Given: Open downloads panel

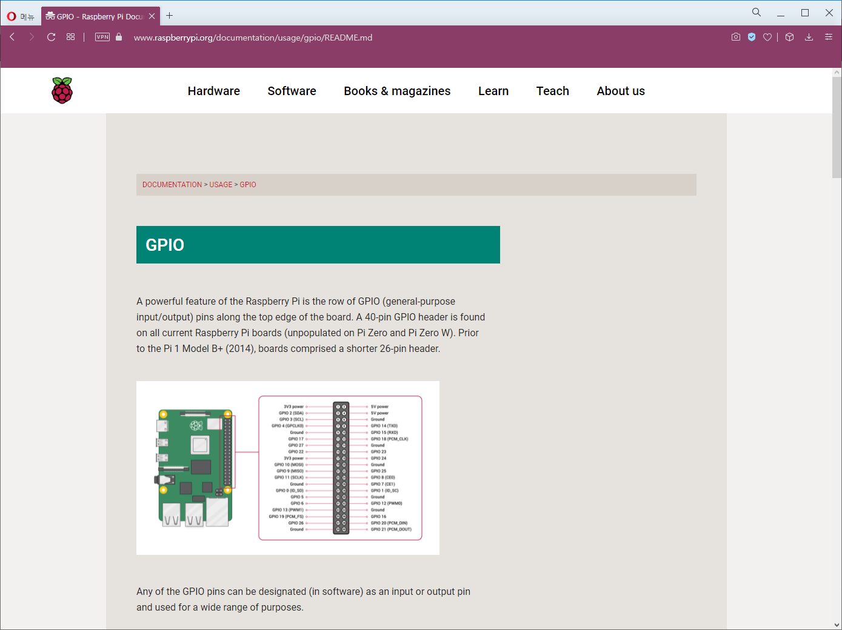Looking at the screenshot, I should click(x=809, y=37).
